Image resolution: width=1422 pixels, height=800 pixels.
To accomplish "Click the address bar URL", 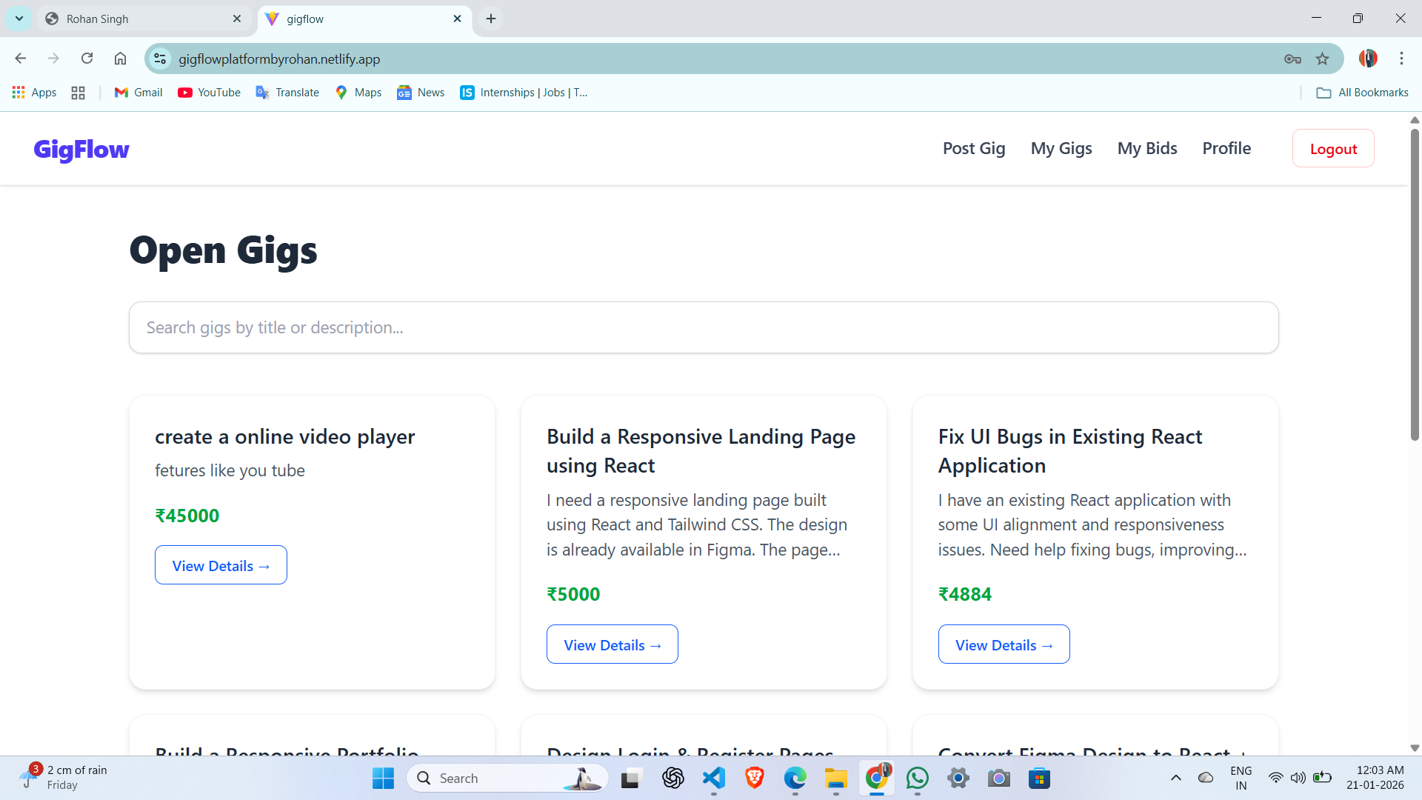I will (279, 59).
